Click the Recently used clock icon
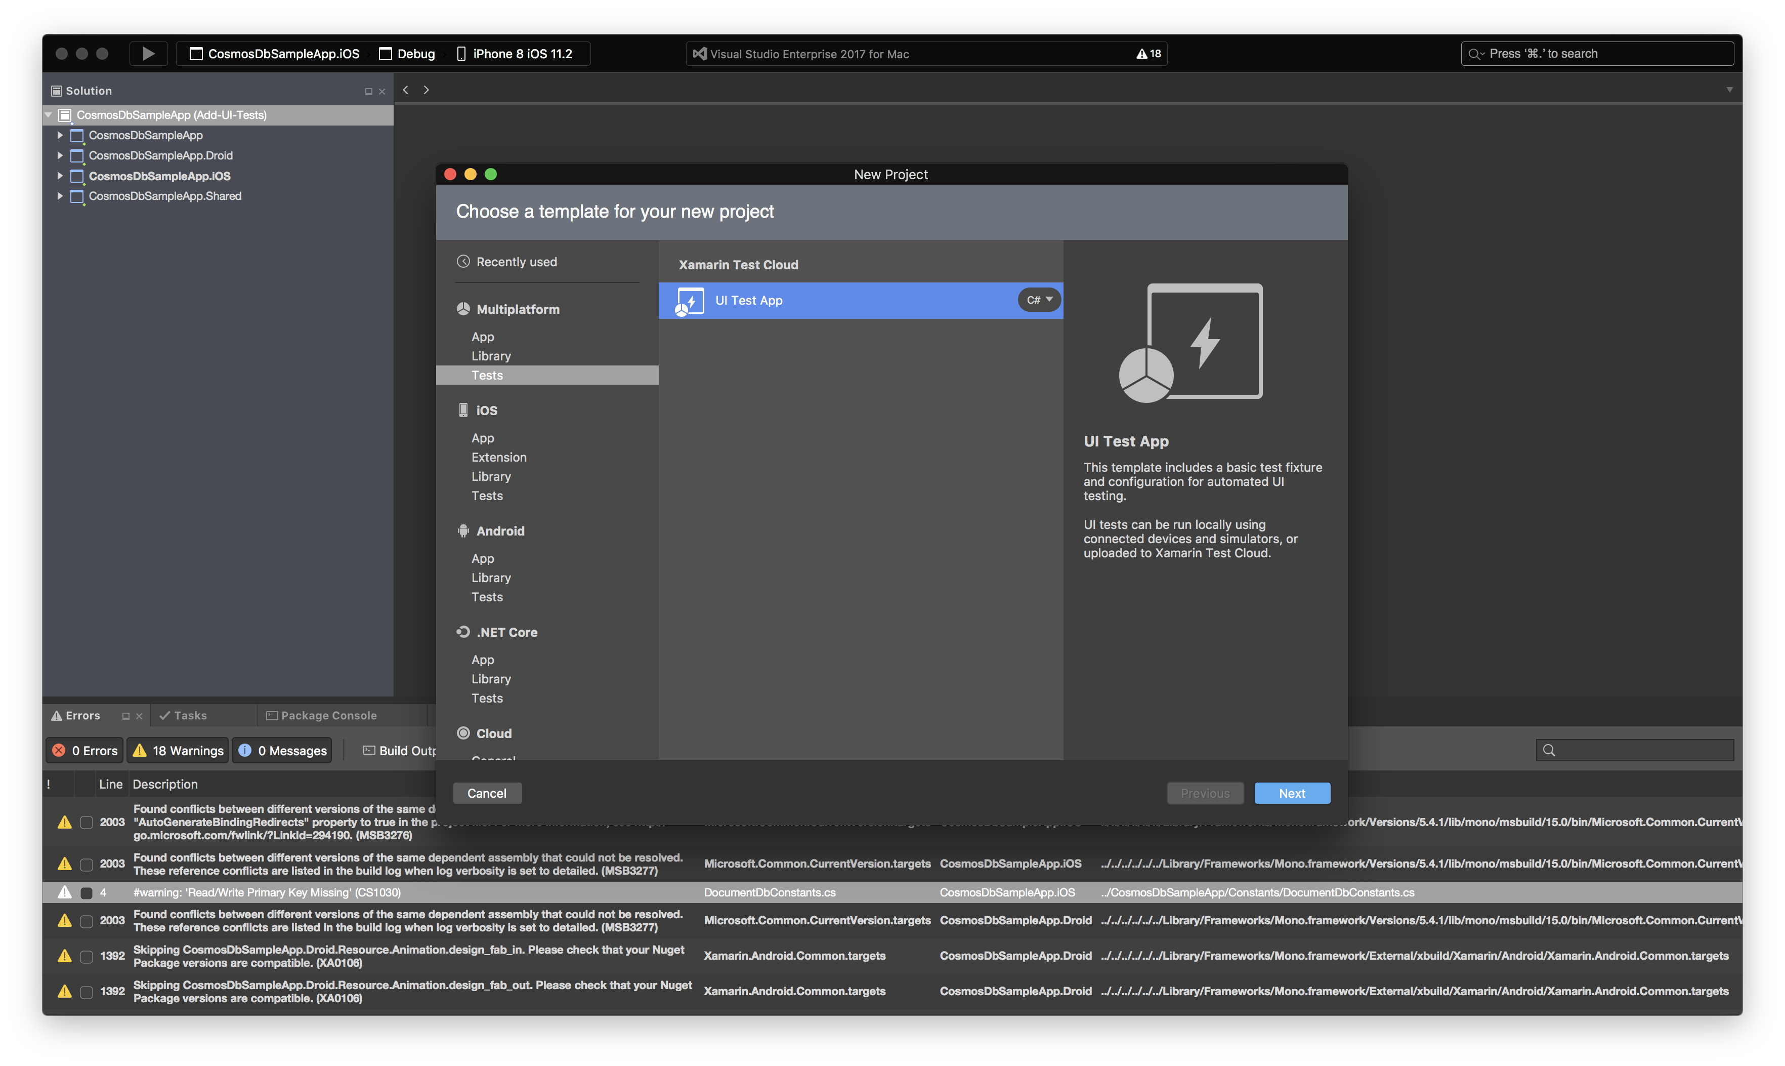Viewport: 1785px width, 1066px height. 463,262
